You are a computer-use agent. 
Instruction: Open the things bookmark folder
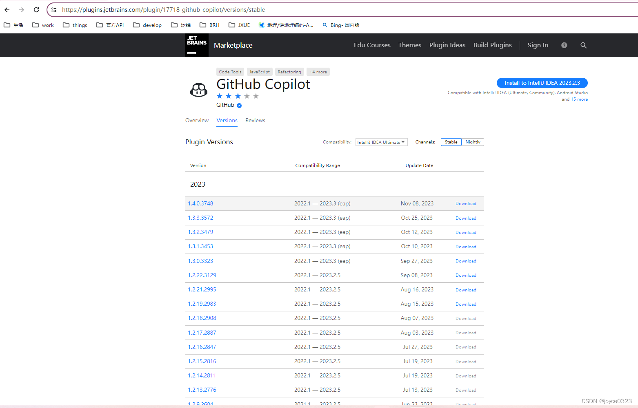(75, 25)
